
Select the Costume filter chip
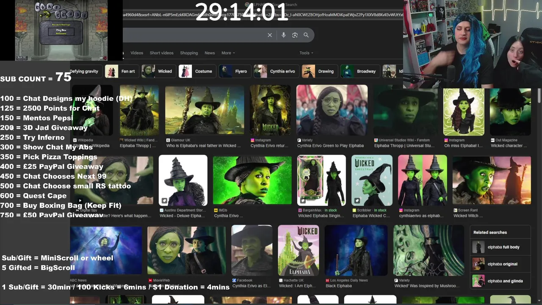point(197,71)
